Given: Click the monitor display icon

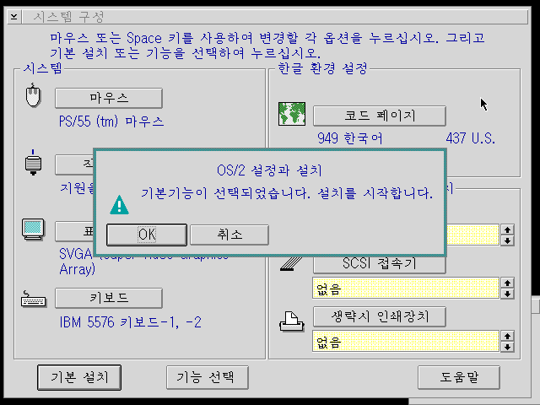Looking at the screenshot, I should tap(33, 229).
